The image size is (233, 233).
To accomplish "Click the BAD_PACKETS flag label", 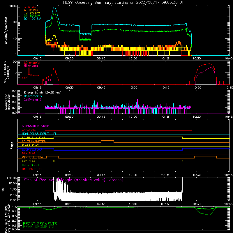I will point(32,169).
